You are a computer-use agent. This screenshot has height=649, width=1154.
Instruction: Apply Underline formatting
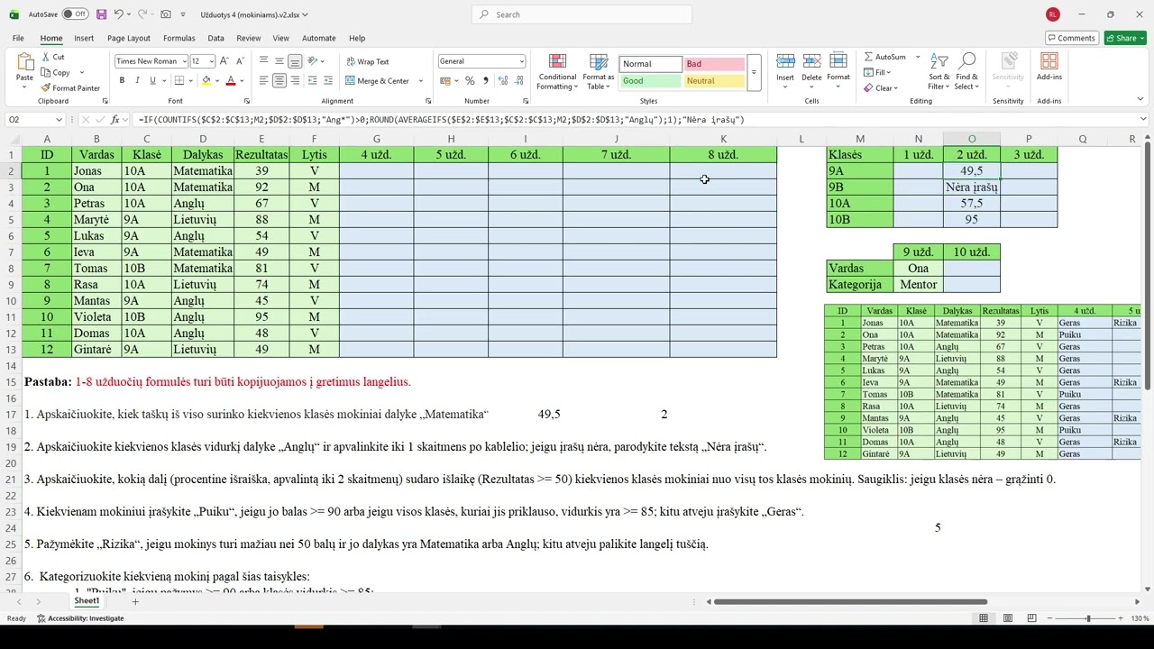(152, 80)
